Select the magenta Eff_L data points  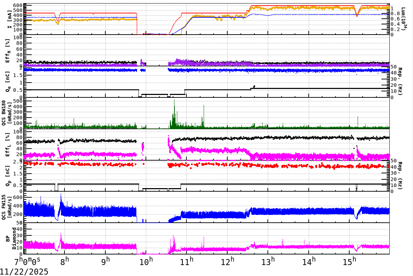(106, 154)
